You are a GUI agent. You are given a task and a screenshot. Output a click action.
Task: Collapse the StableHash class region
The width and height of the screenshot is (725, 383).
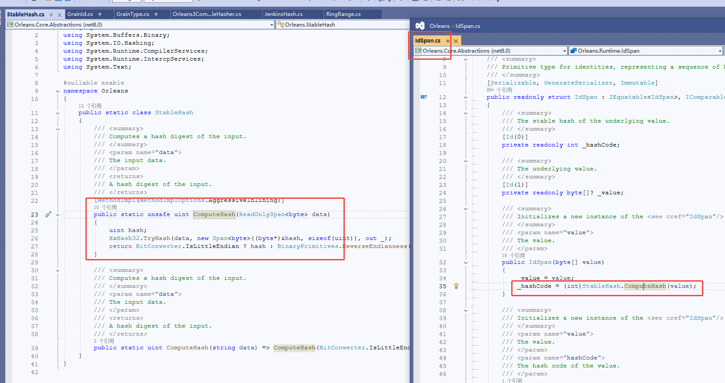click(58, 113)
